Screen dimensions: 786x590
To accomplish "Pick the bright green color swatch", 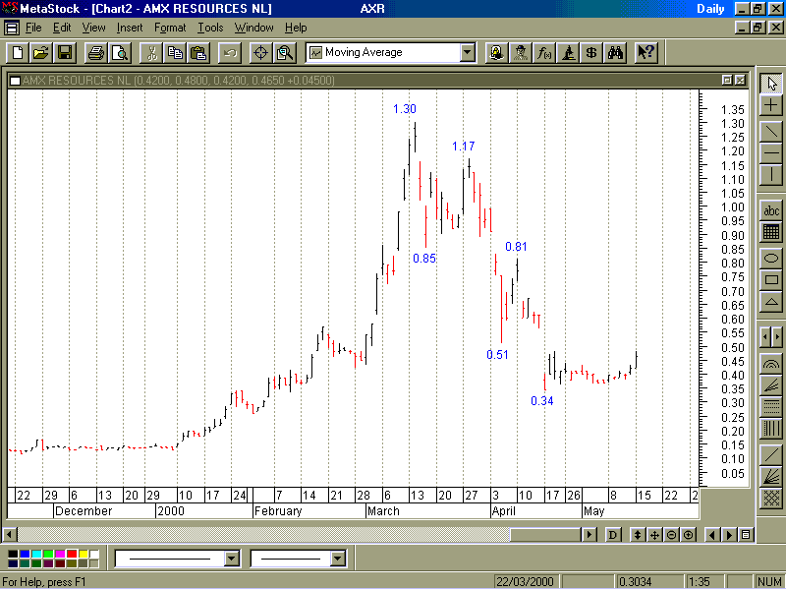I will 48,554.
